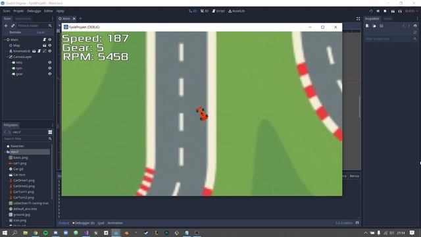Image resolution: width=421 pixels, height=237 pixels.
Task: Play a custom scene icon
Action: click(400, 11)
